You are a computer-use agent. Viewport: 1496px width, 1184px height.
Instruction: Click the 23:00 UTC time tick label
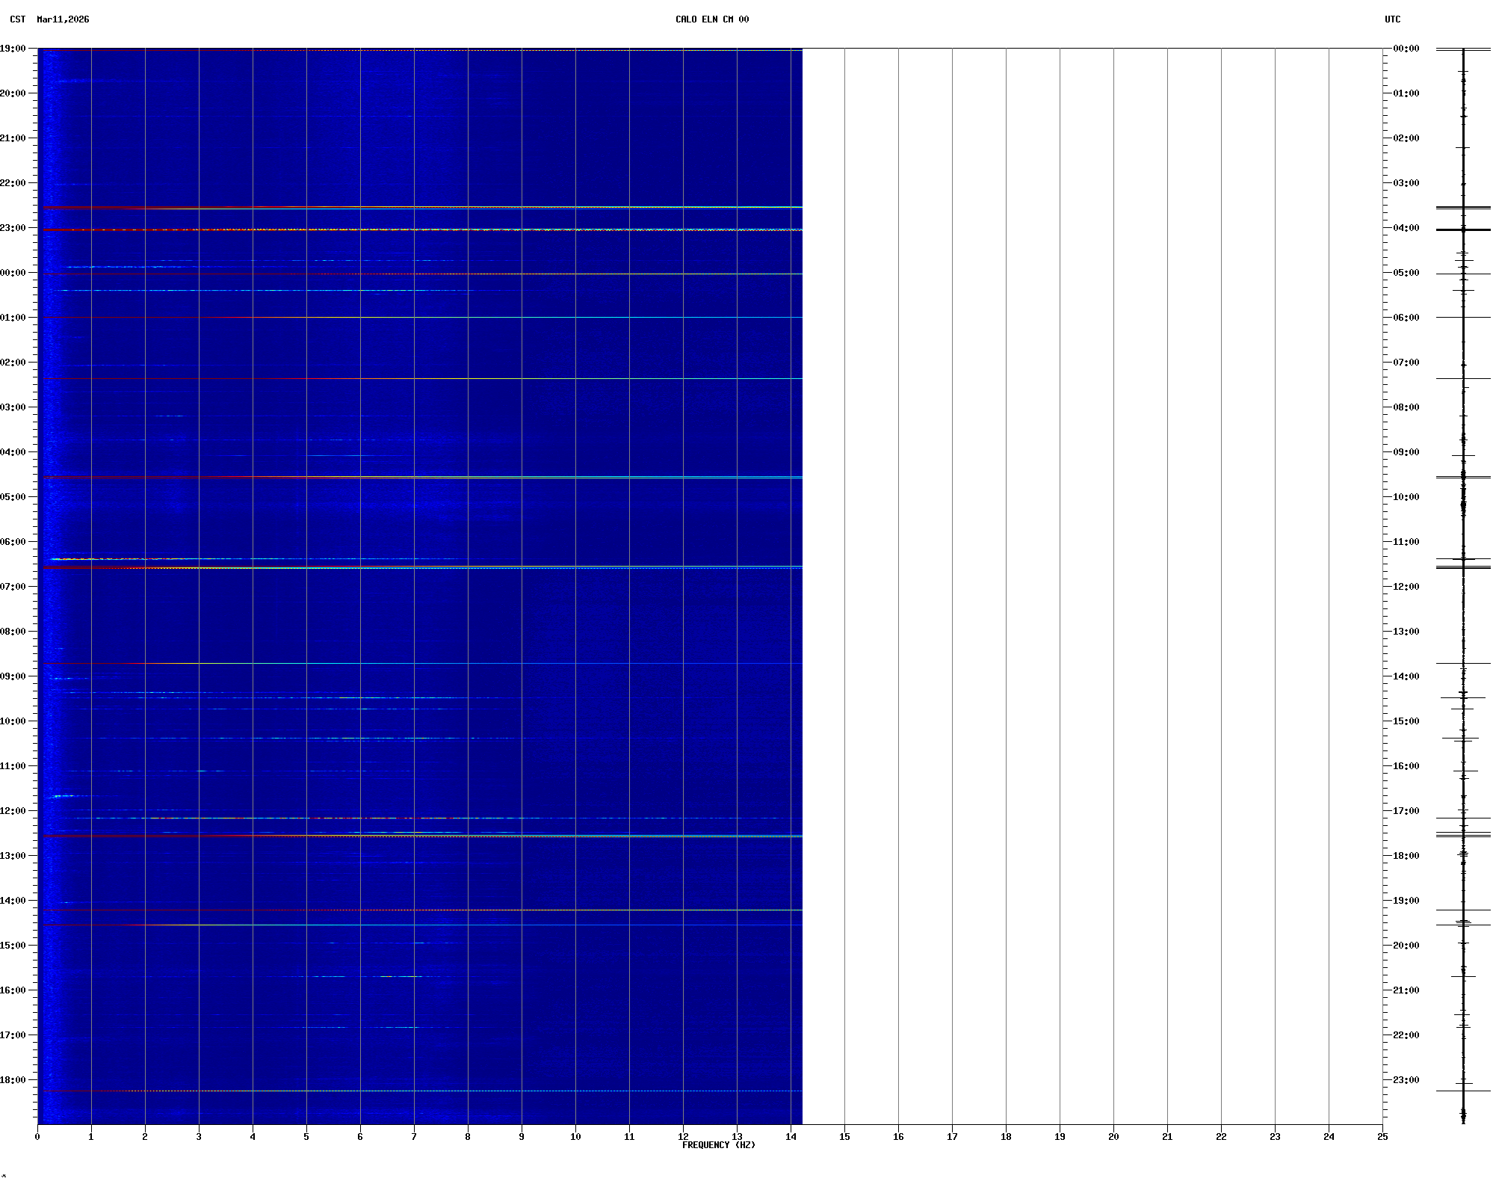tap(1406, 1080)
